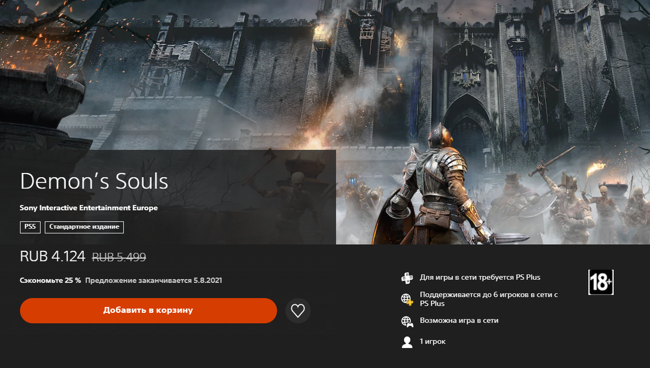Open the Sony Interactive Entertainment Europe publisher link
Screen dimensions: 650x368
89,208
